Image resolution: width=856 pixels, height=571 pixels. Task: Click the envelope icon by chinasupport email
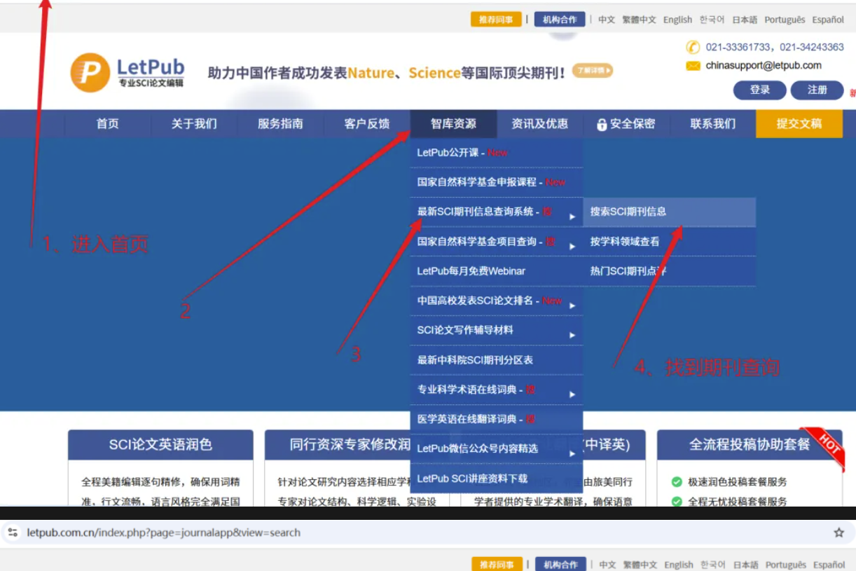pyautogui.click(x=693, y=66)
